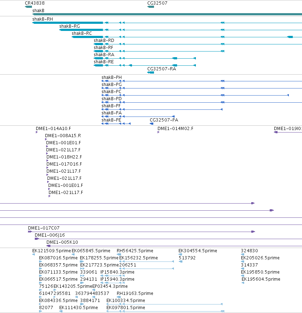Select EST EK205026.5prime
The image size is (302, 313).
pos(243,261)
